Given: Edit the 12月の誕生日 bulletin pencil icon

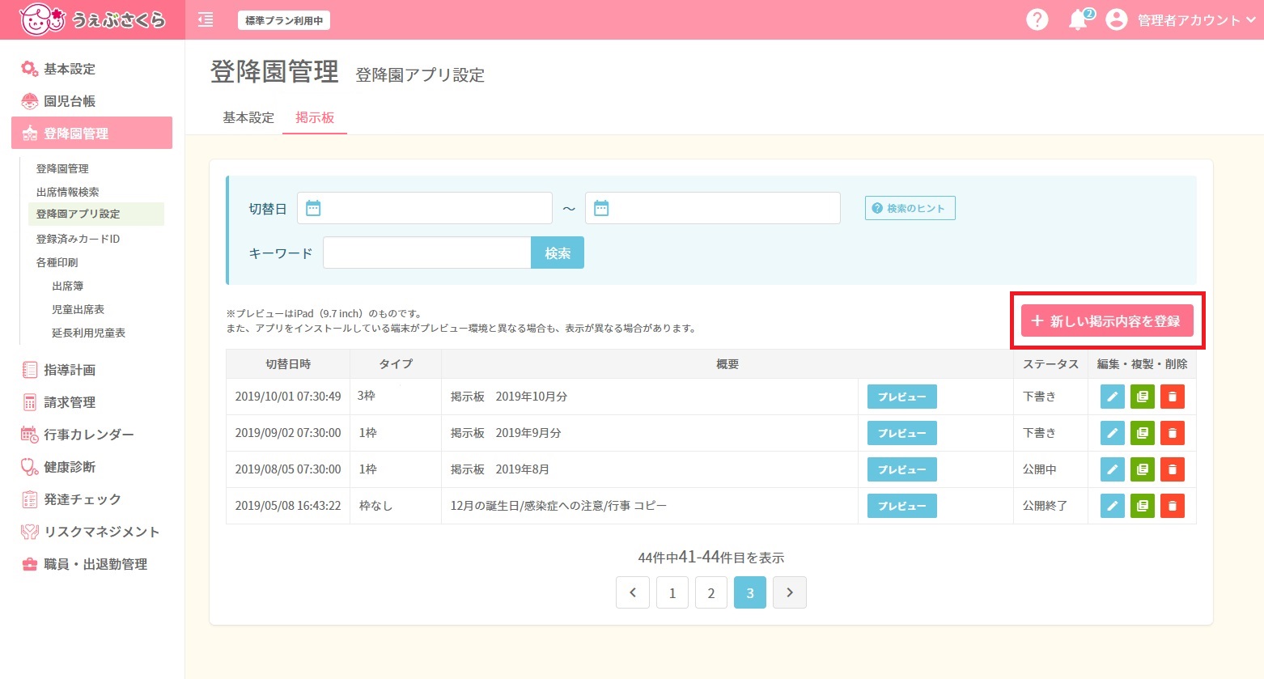Looking at the screenshot, I should click(1113, 506).
